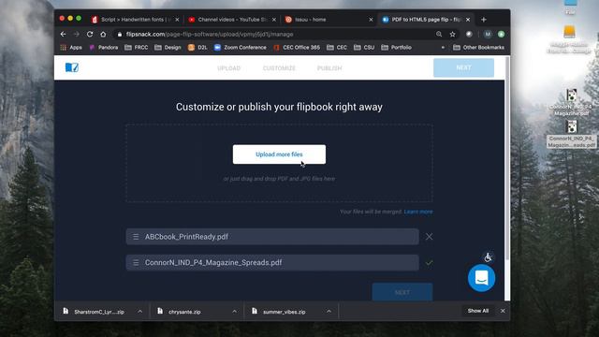Screen dimensions: 599x337
Task: Close the downloads bar with X
Action: pos(503,311)
